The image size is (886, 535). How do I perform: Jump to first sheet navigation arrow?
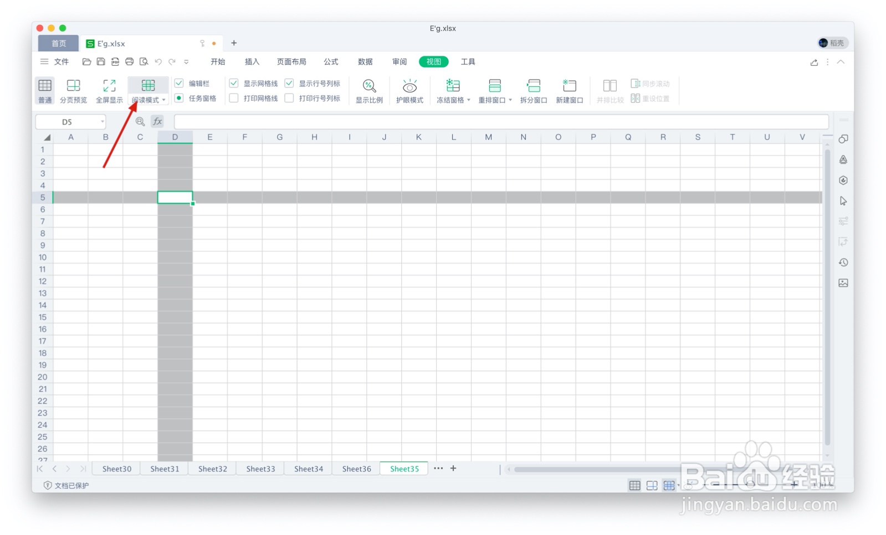tap(40, 469)
